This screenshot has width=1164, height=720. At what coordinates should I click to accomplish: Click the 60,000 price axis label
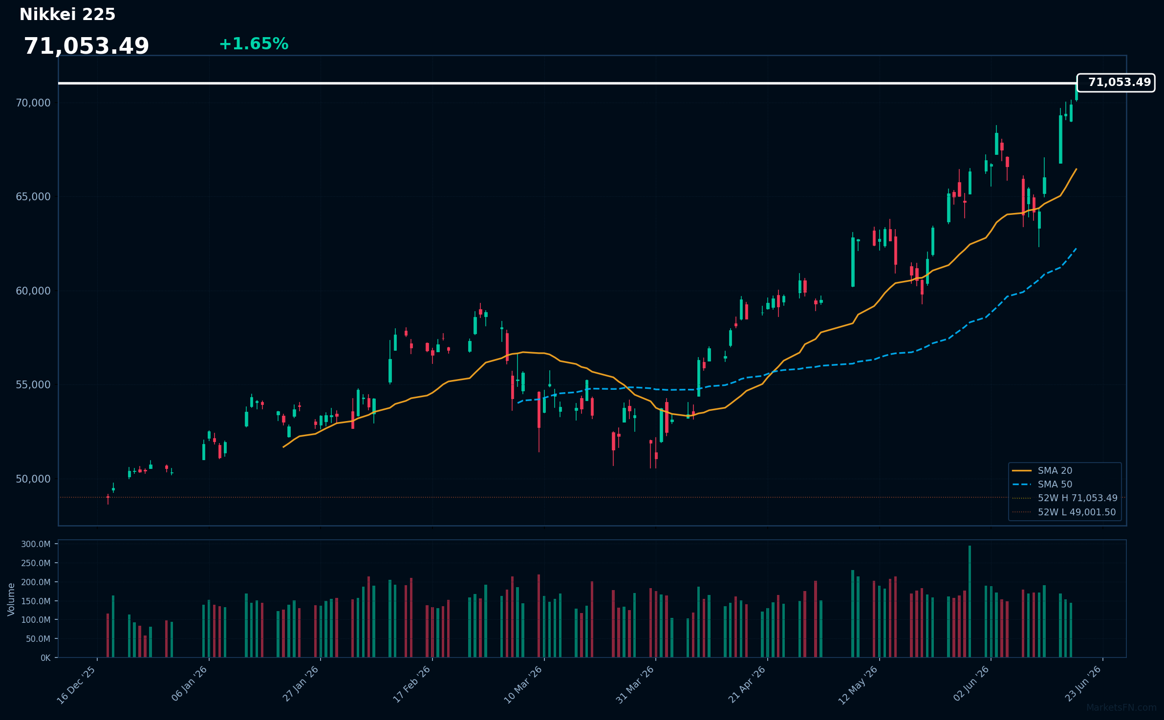33,291
